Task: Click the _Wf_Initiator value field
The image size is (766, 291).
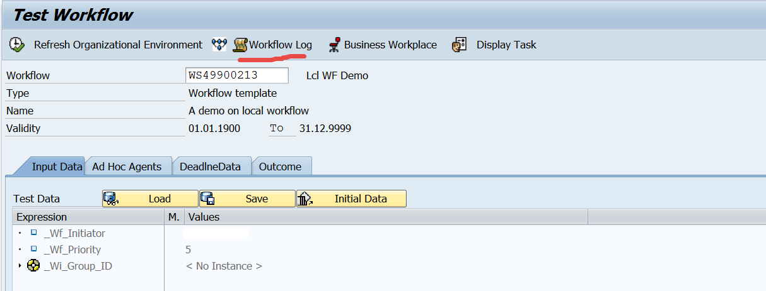Action: coord(216,233)
